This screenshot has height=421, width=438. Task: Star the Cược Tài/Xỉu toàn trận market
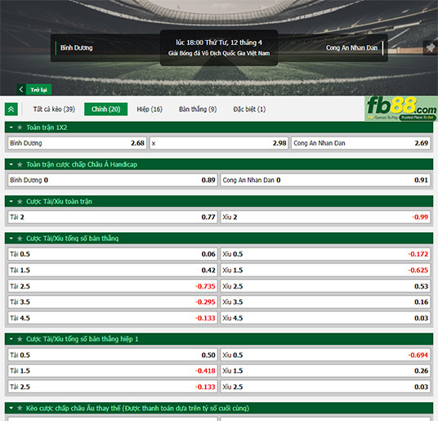coord(20,201)
